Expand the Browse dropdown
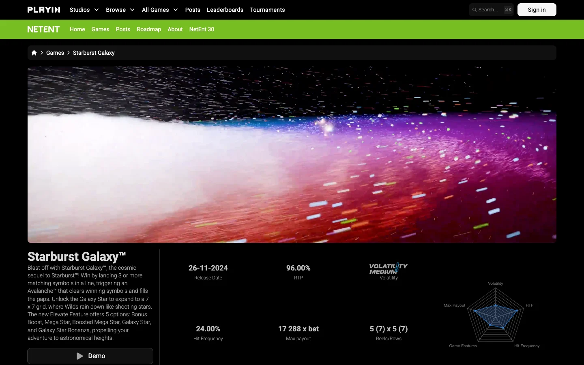 (120, 10)
